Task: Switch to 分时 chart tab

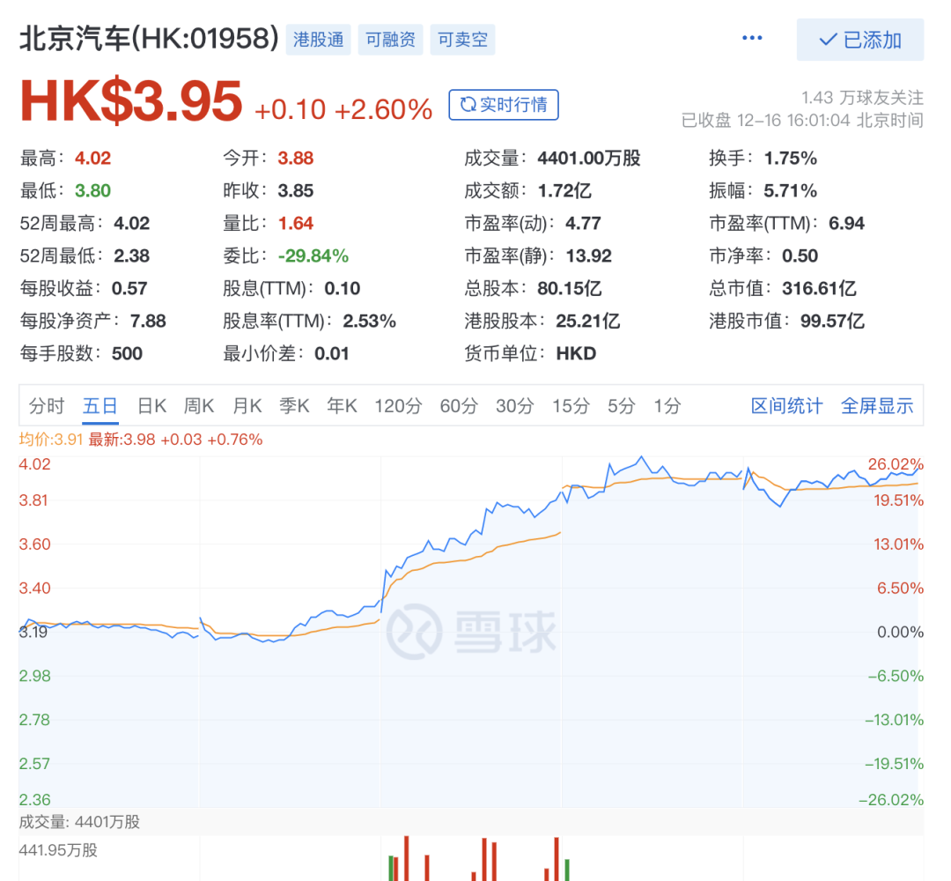Action: tap(46, 405)
